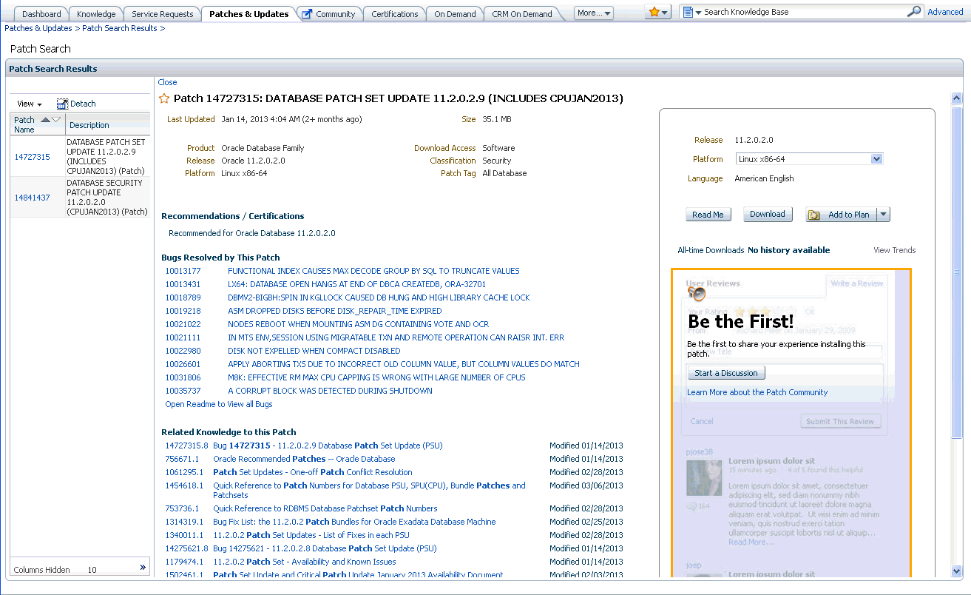The image size is (971, 595).
Task: Open knowledge document 1179474.1
Action: tap(184, 562)
